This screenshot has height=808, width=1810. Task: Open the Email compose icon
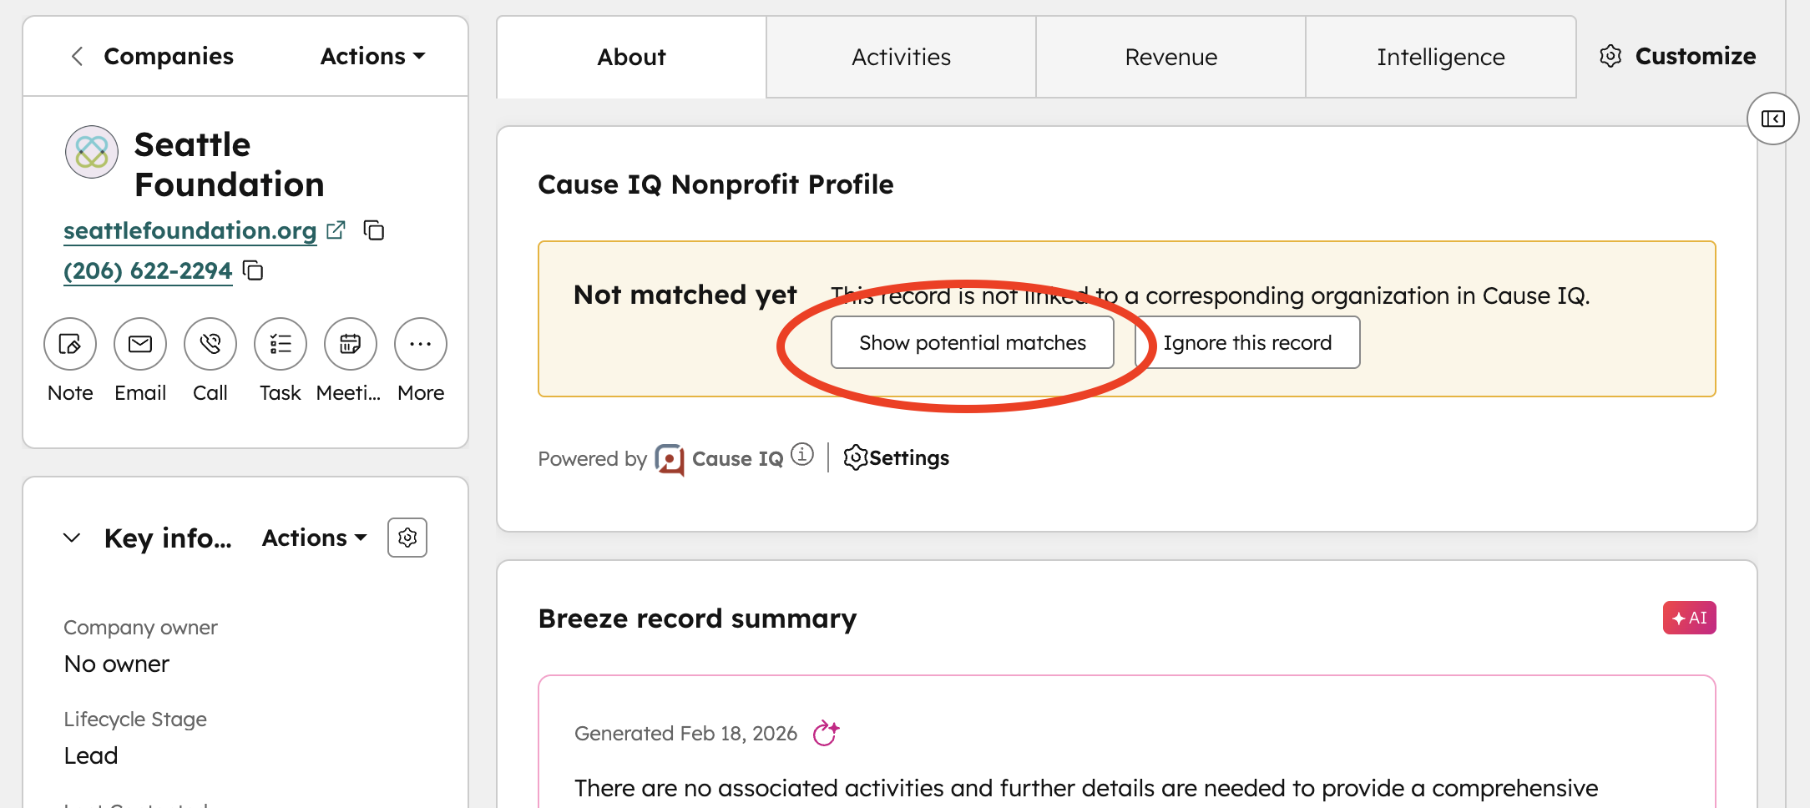point(139,343)
